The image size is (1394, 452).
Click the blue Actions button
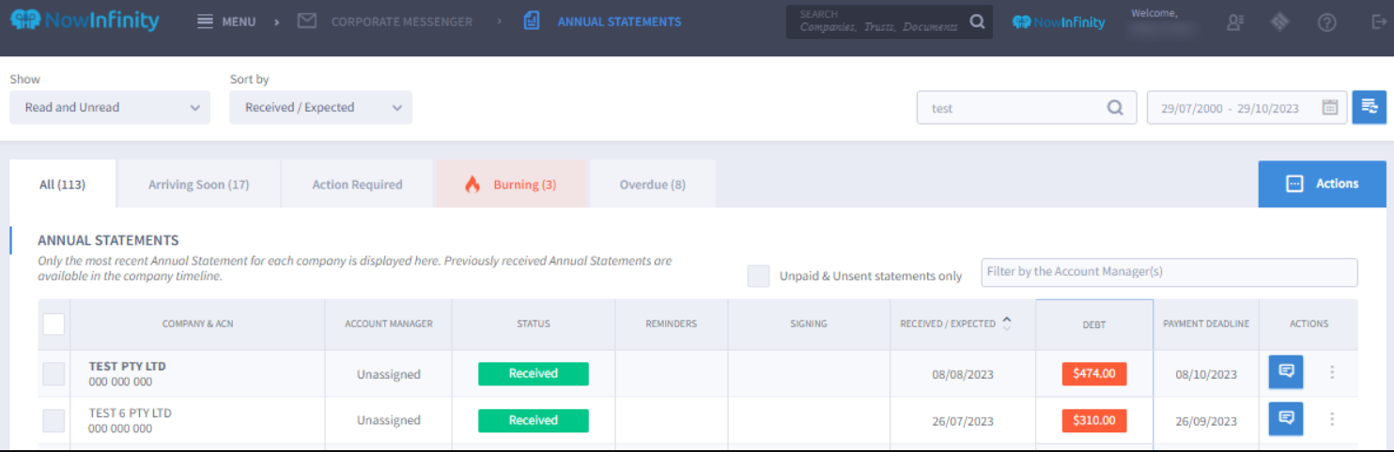(1322, 184)
